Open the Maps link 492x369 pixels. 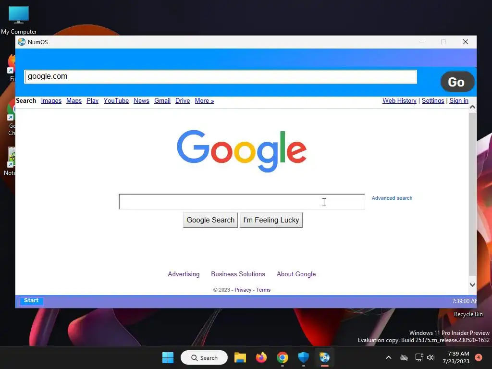(x=74, y=101)
